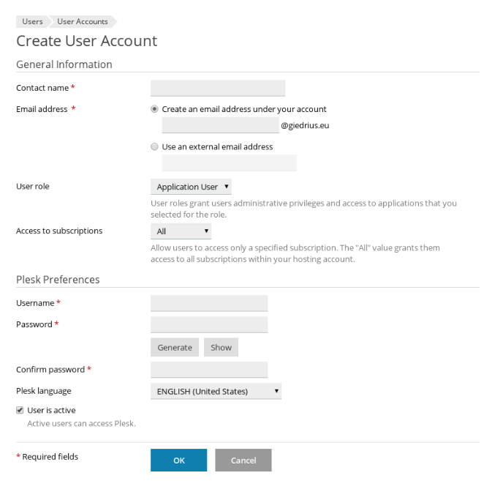Focus the Password field
Image resolution: width=492 pixels, height=481 pixels.
[209, 324]
